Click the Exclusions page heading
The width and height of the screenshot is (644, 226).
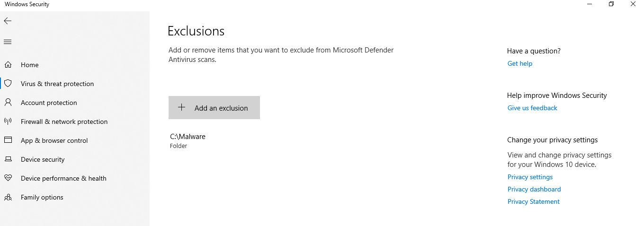pyautogui.click(x=196, y=31)
